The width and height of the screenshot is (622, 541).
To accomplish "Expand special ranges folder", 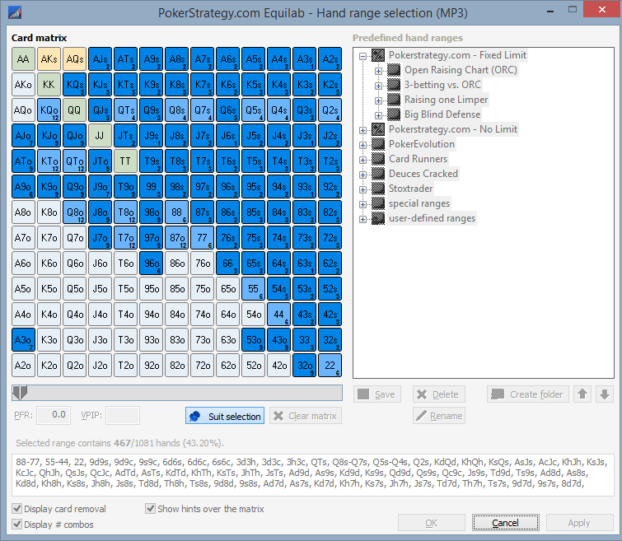I will click(x=362, y=204).
